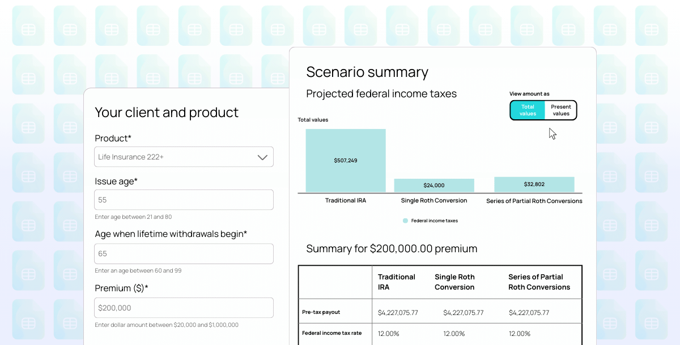The image size is (680, 345).
Task: Click the teal Federal income taxes legend dot
Action: pos(405,221)
